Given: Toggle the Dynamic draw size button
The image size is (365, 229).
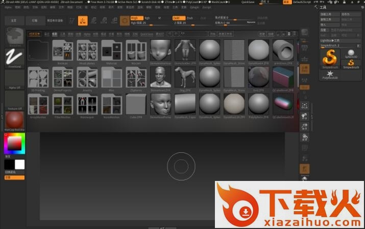Looking at the screenshot, I should (x=251, y=22).
